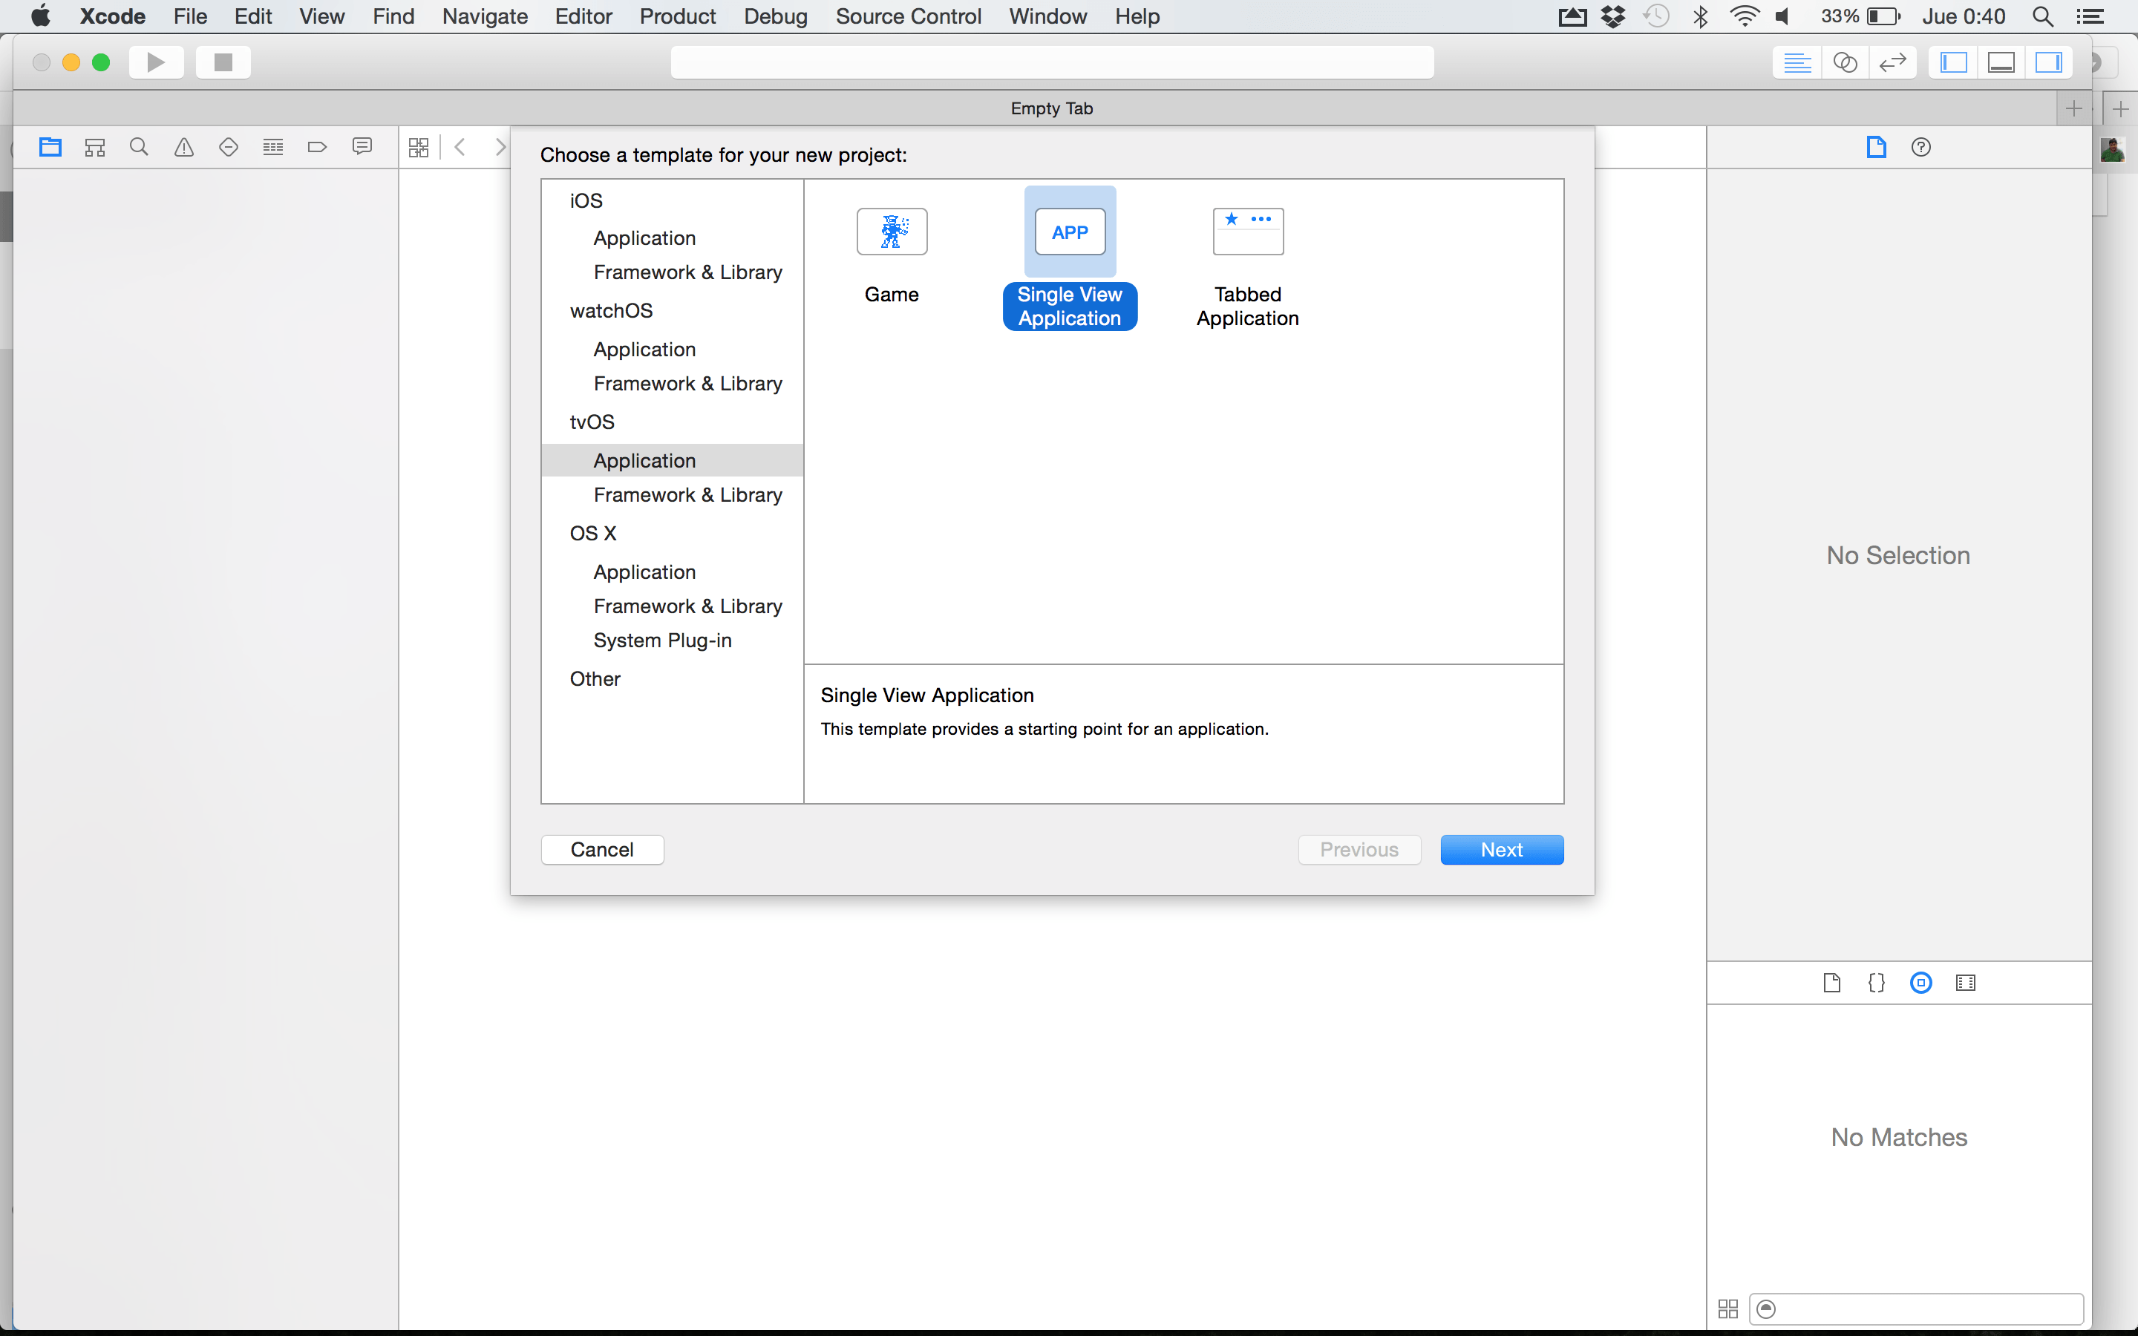The image size is (2138, 1336).
Task: Open the Source Control menu
Action: click(907, 16)
